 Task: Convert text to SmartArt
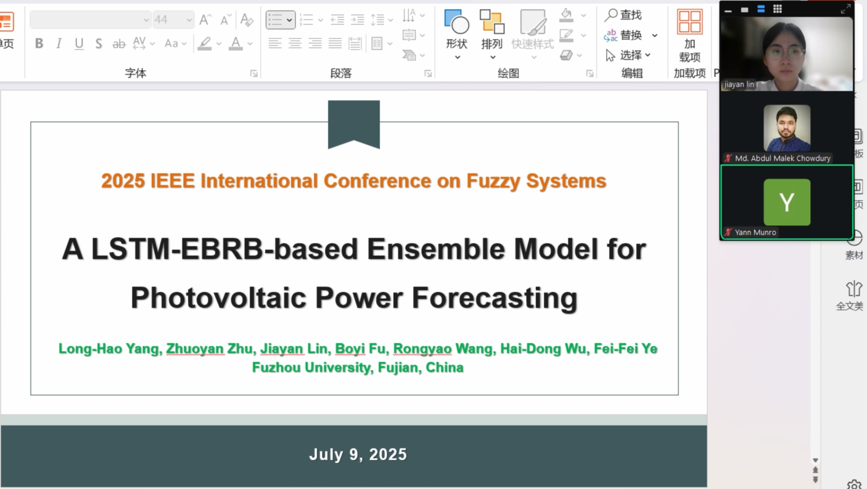tap(414, 55)
